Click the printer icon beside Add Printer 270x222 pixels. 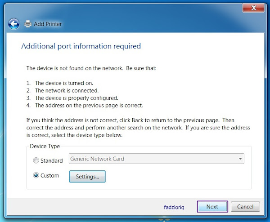(x=28, y=24)
